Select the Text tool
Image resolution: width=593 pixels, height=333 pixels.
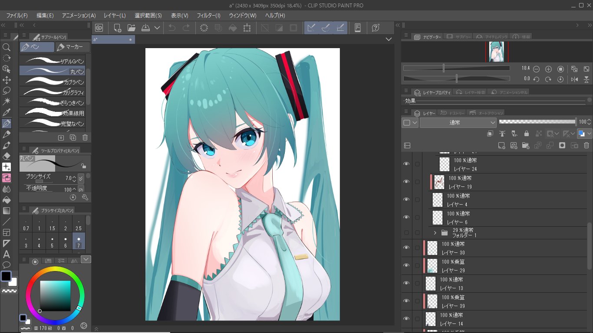point(7,255)
